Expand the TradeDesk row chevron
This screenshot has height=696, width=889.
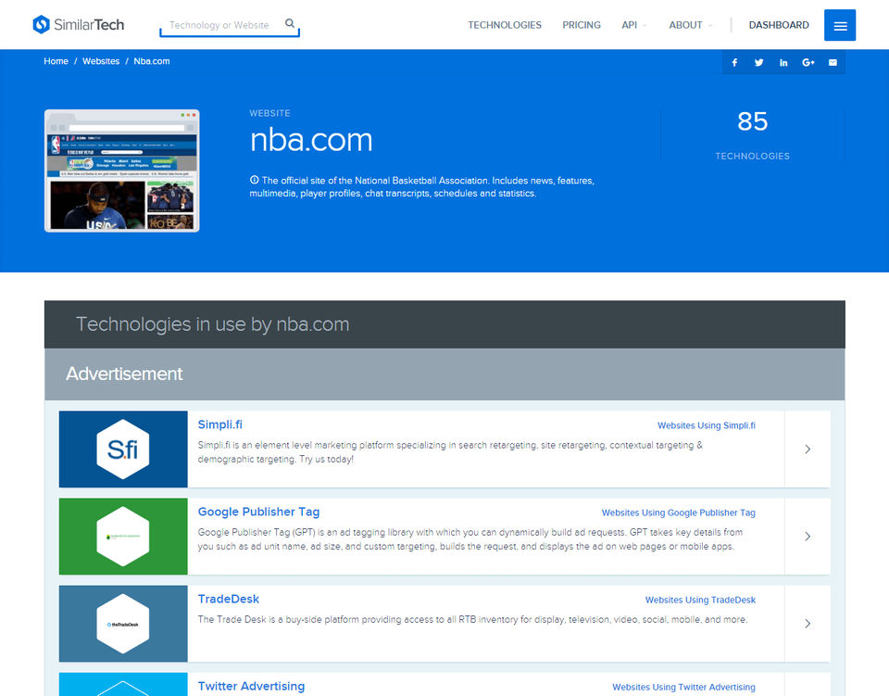pos(808,624)
